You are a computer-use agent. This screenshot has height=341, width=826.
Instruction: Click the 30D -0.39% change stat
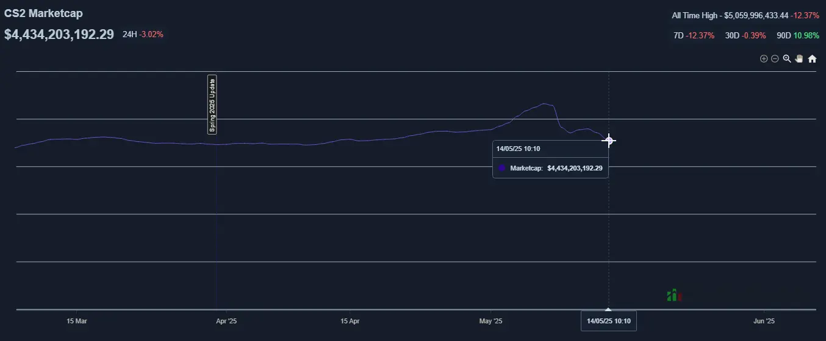(x=745, y=35)
